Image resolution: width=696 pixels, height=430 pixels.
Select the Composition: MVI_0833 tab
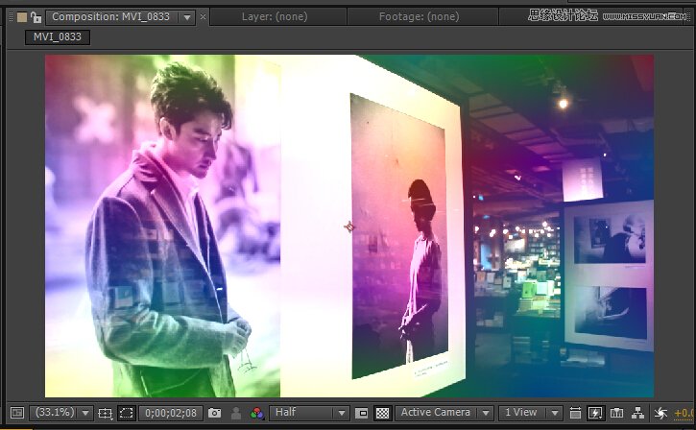(111, 17)
